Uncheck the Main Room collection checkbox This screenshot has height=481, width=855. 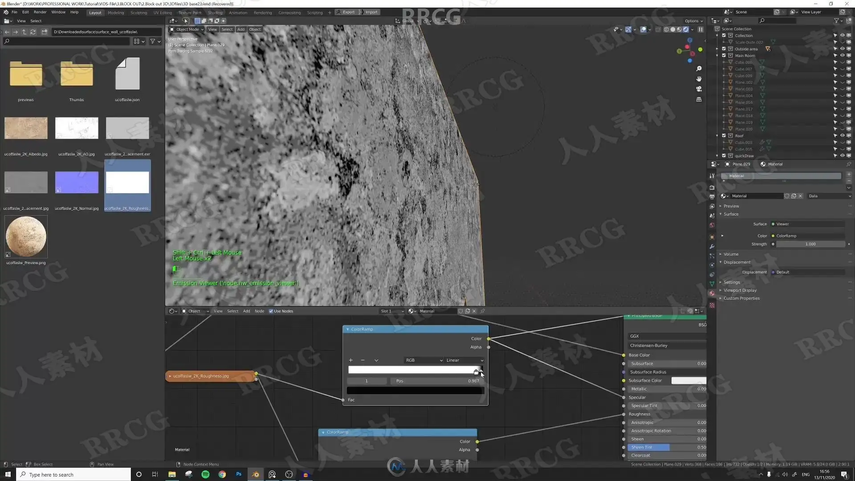coord(724,56)
